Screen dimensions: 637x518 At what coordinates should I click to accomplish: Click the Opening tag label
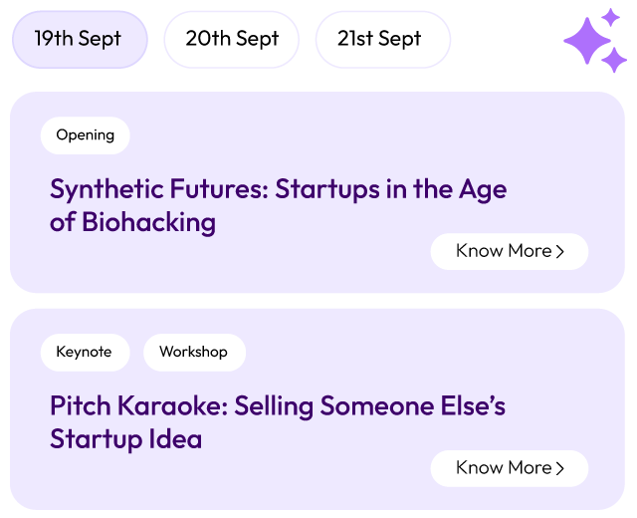(85, 135)
